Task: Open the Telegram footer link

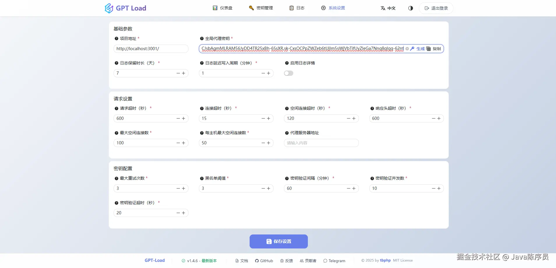Action: pyautogui.click(x=334, y=261)
